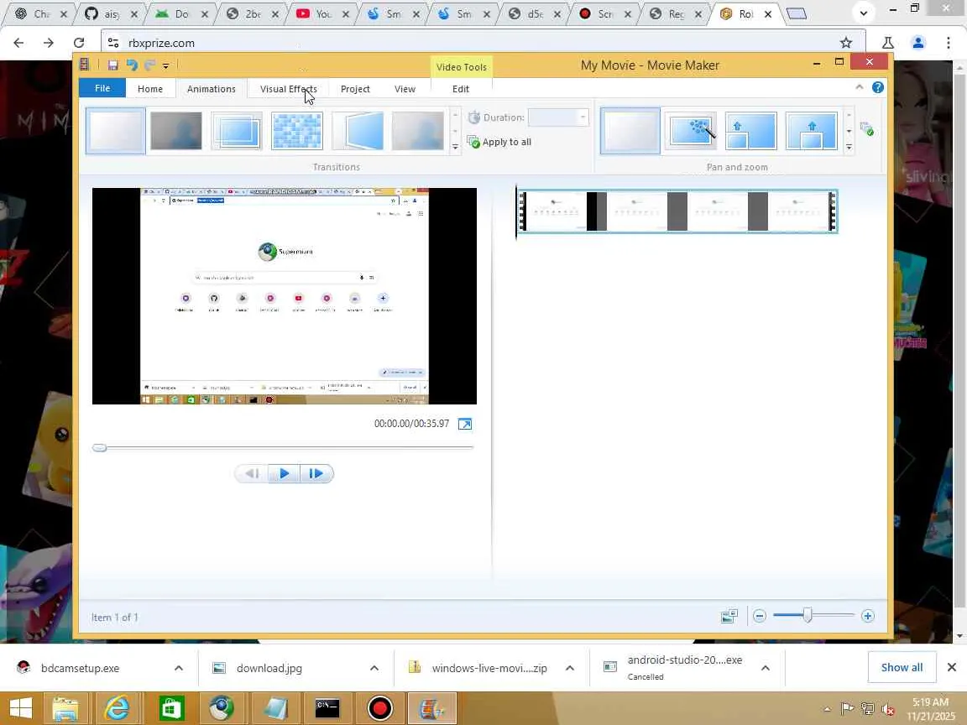The image size is (967, 725).
Task: Click the pan and zoom apply-to-all icon
Action: point(866,129)
